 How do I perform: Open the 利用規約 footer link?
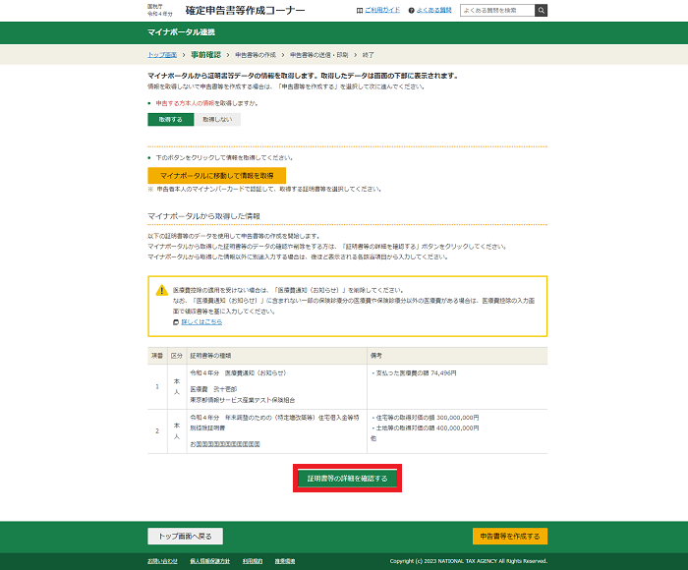(253, 561)
